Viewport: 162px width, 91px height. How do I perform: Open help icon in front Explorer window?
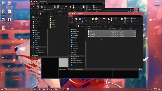point(142,16)
